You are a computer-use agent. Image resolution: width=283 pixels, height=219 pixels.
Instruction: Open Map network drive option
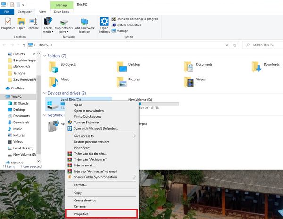coord(64,25)
